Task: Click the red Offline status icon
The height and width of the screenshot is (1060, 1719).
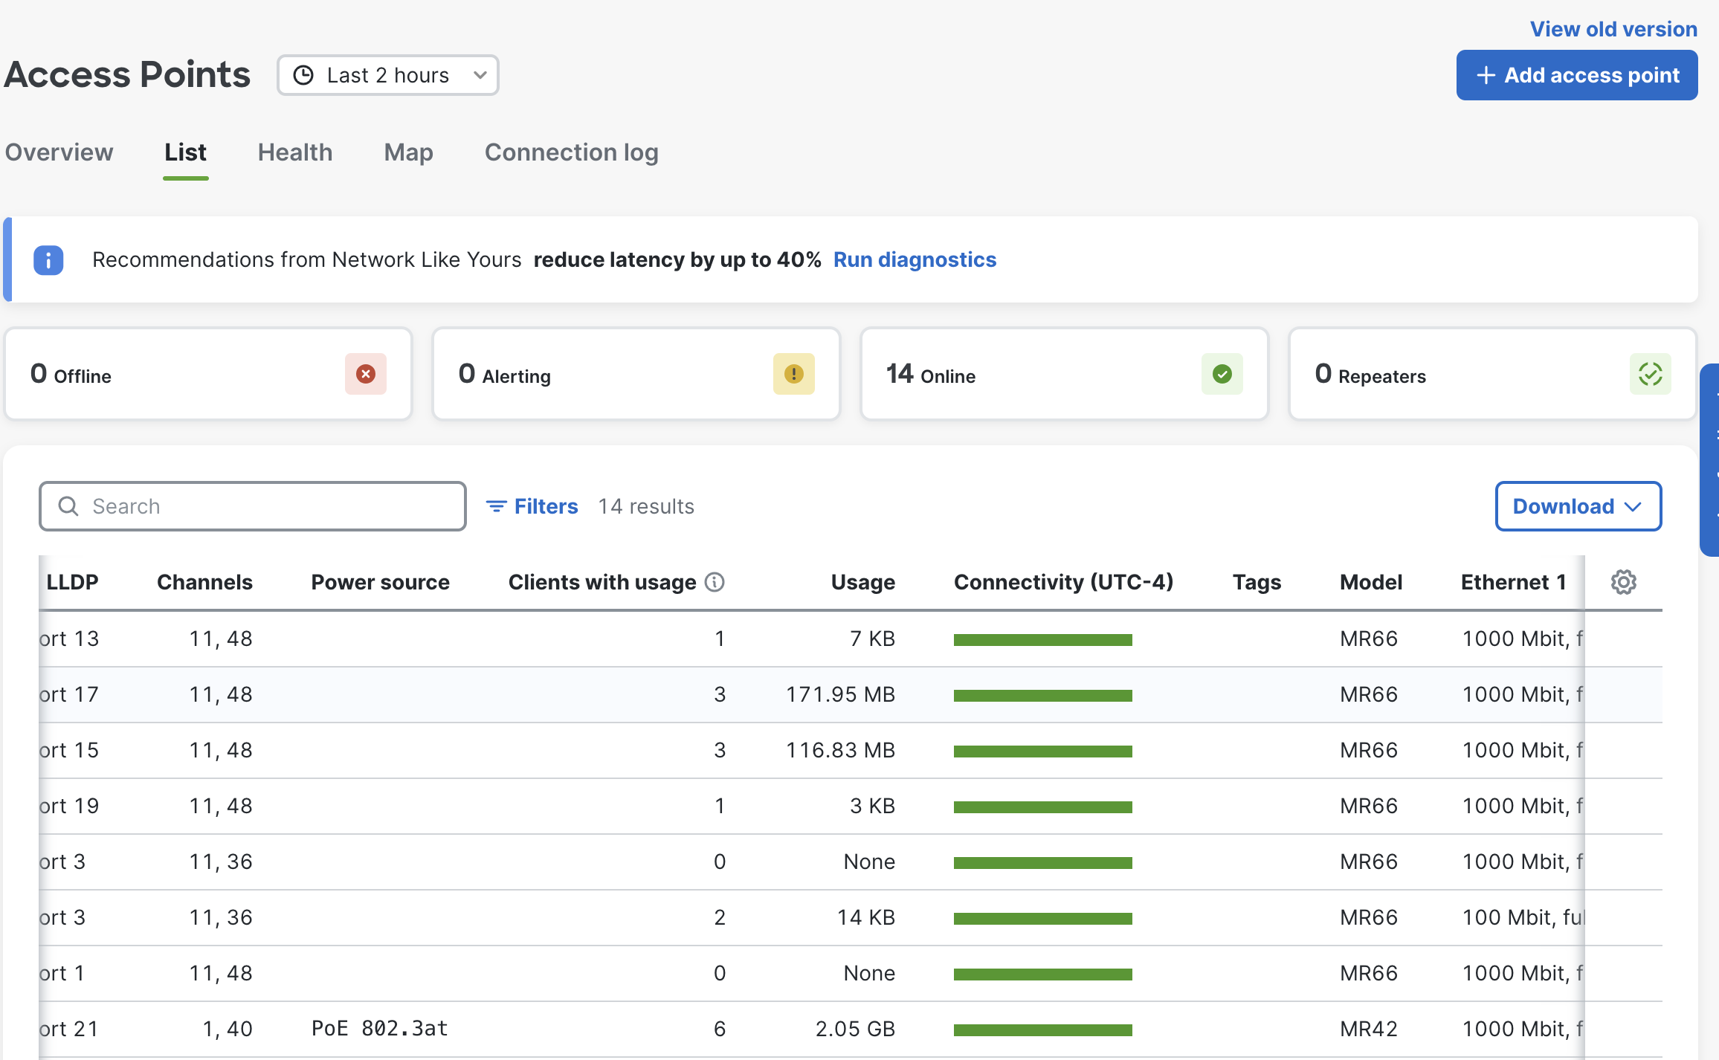Action: [x=365, y=374]
